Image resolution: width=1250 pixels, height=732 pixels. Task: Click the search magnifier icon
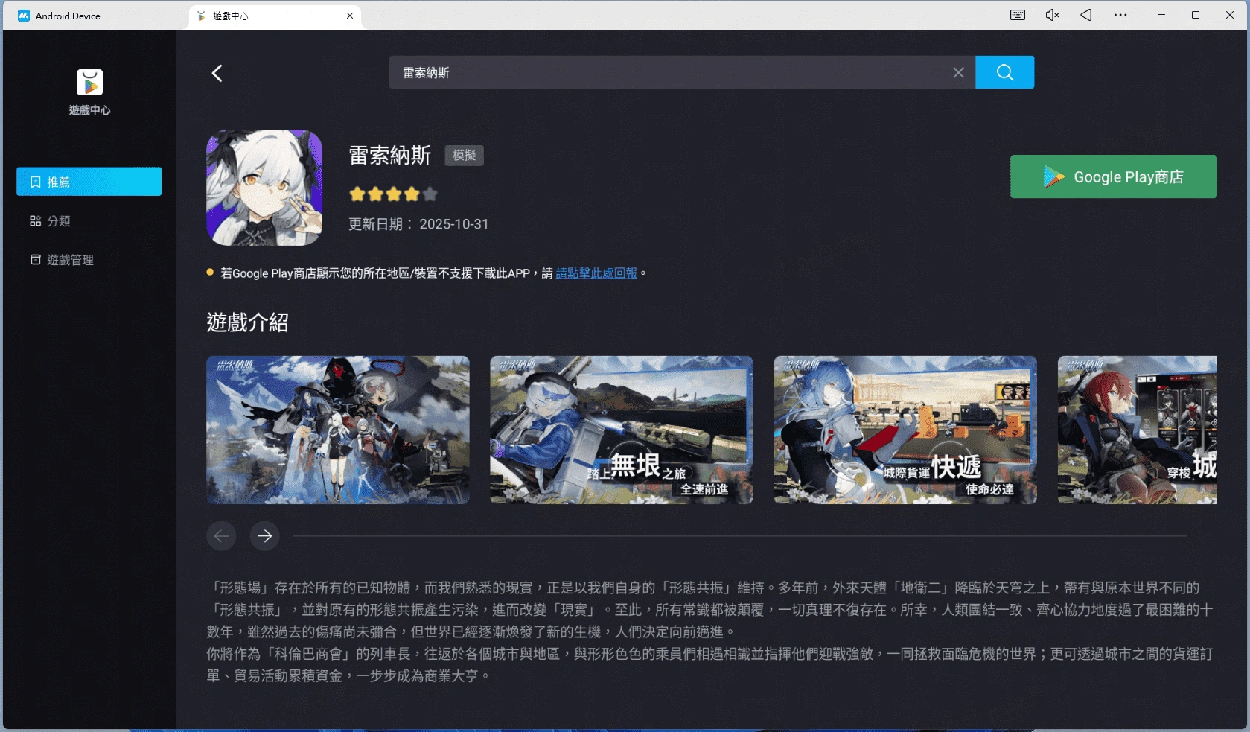(x=1005, y=72)
